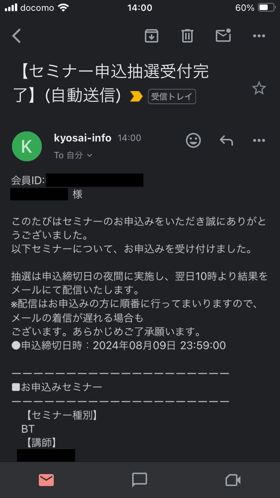This screenshot has height=498, width=280.
Task: Toggle the yellow importance marker
Action: (136, 97)
